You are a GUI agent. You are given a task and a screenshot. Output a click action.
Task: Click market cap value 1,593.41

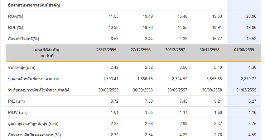coord(111,79)
